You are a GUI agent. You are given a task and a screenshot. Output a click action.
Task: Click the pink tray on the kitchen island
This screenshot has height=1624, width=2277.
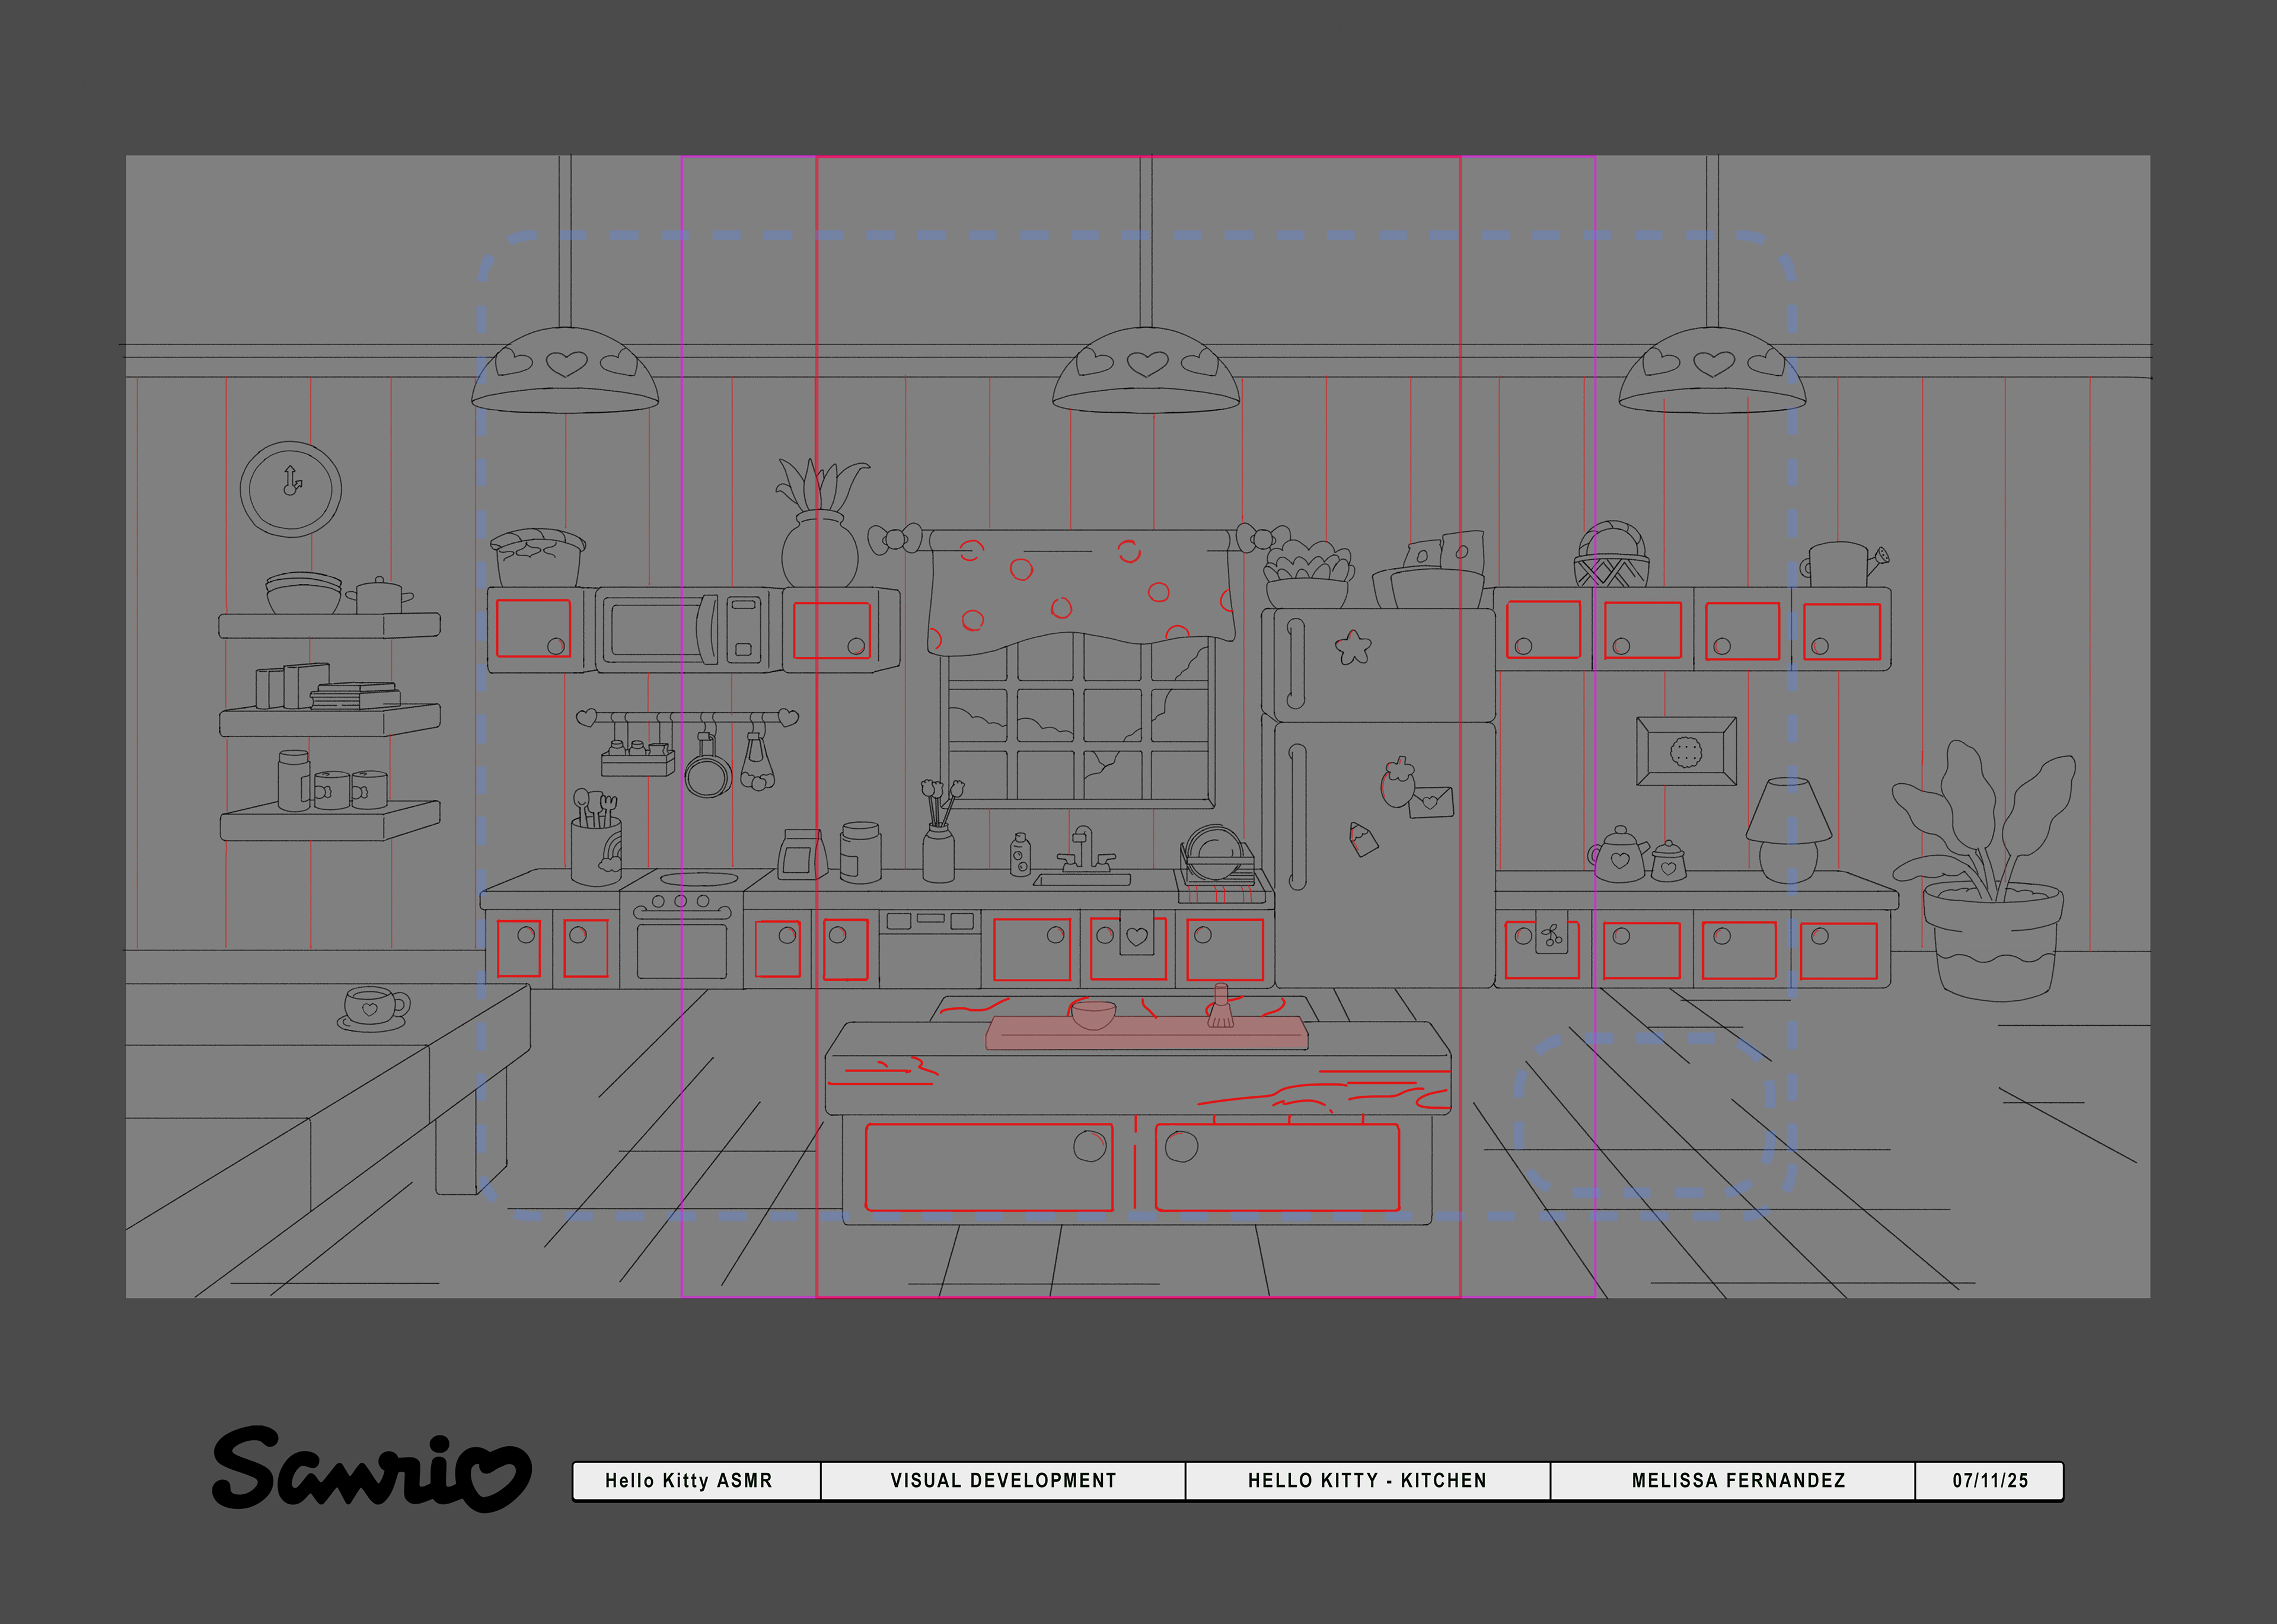tap(1146, 1036)
